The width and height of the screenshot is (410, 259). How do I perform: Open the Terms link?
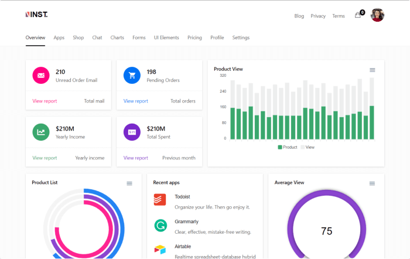[x=339, y=16]
